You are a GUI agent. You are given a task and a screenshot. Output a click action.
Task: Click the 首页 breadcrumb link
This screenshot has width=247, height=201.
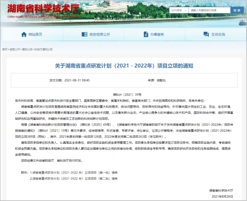coord(5,49)
